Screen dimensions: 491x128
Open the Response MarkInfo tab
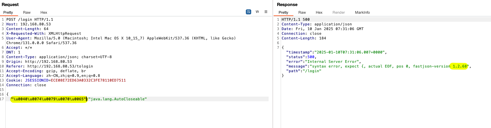point(362,12)
